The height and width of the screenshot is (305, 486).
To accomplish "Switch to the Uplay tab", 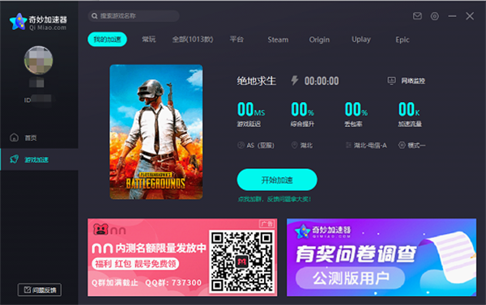I will pos(361,40).
